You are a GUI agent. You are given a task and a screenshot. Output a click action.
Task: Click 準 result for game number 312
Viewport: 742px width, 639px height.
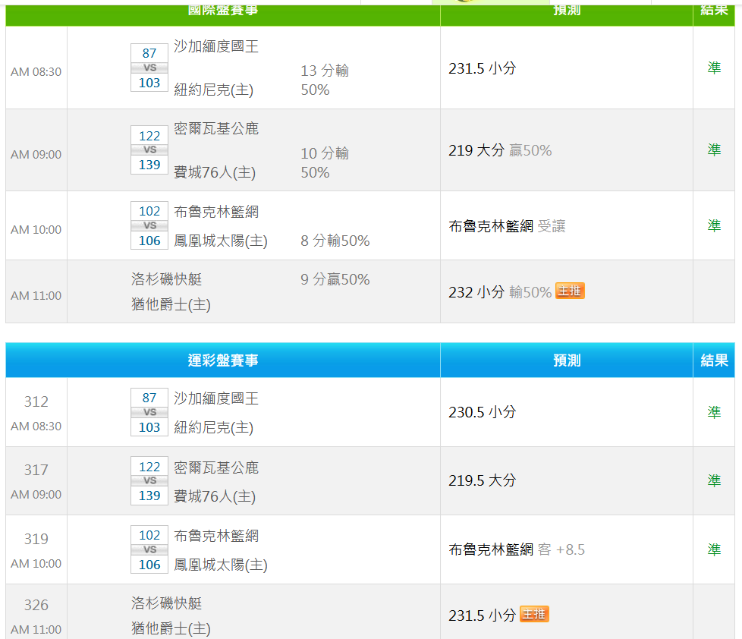(x=714, y=412)
